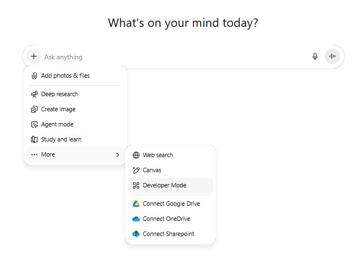Screen dimensions: 355x269
Task: Start voice mode with waveform icon
Action: pyautogui.click(x=332, y=56)
